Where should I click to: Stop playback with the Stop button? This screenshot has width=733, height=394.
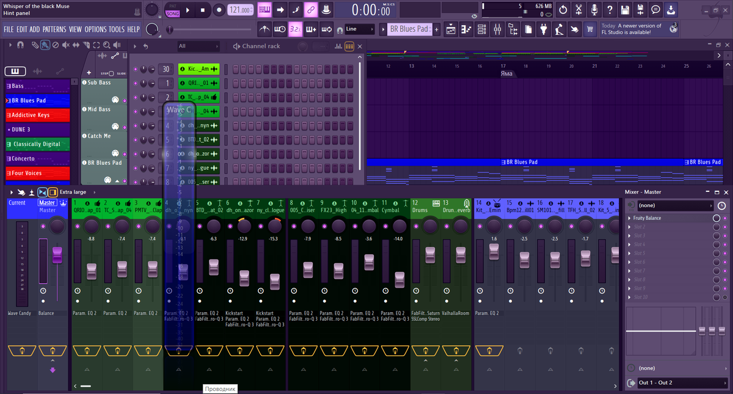(x=204, y=10)
